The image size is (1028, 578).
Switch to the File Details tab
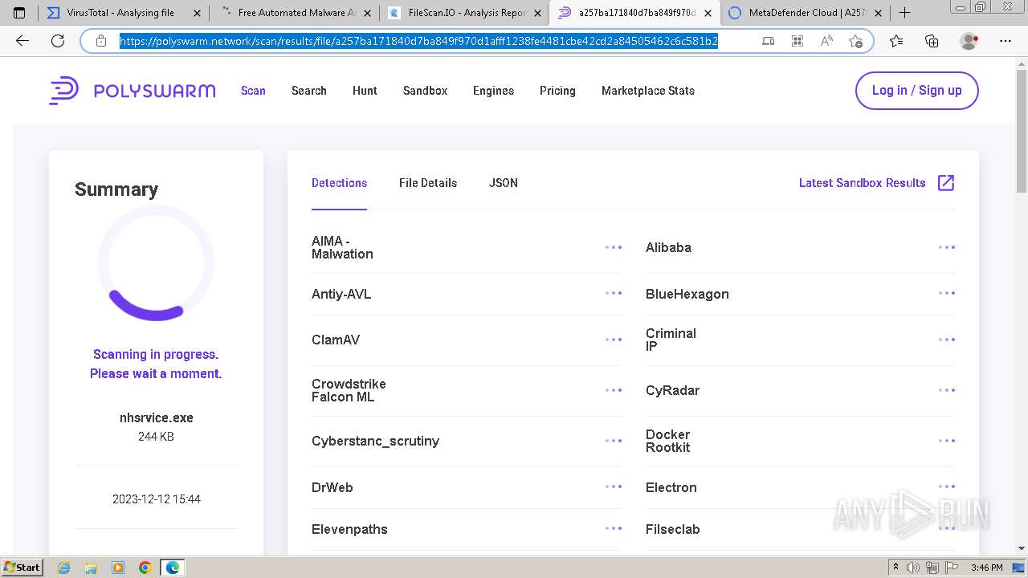[428, 183]
